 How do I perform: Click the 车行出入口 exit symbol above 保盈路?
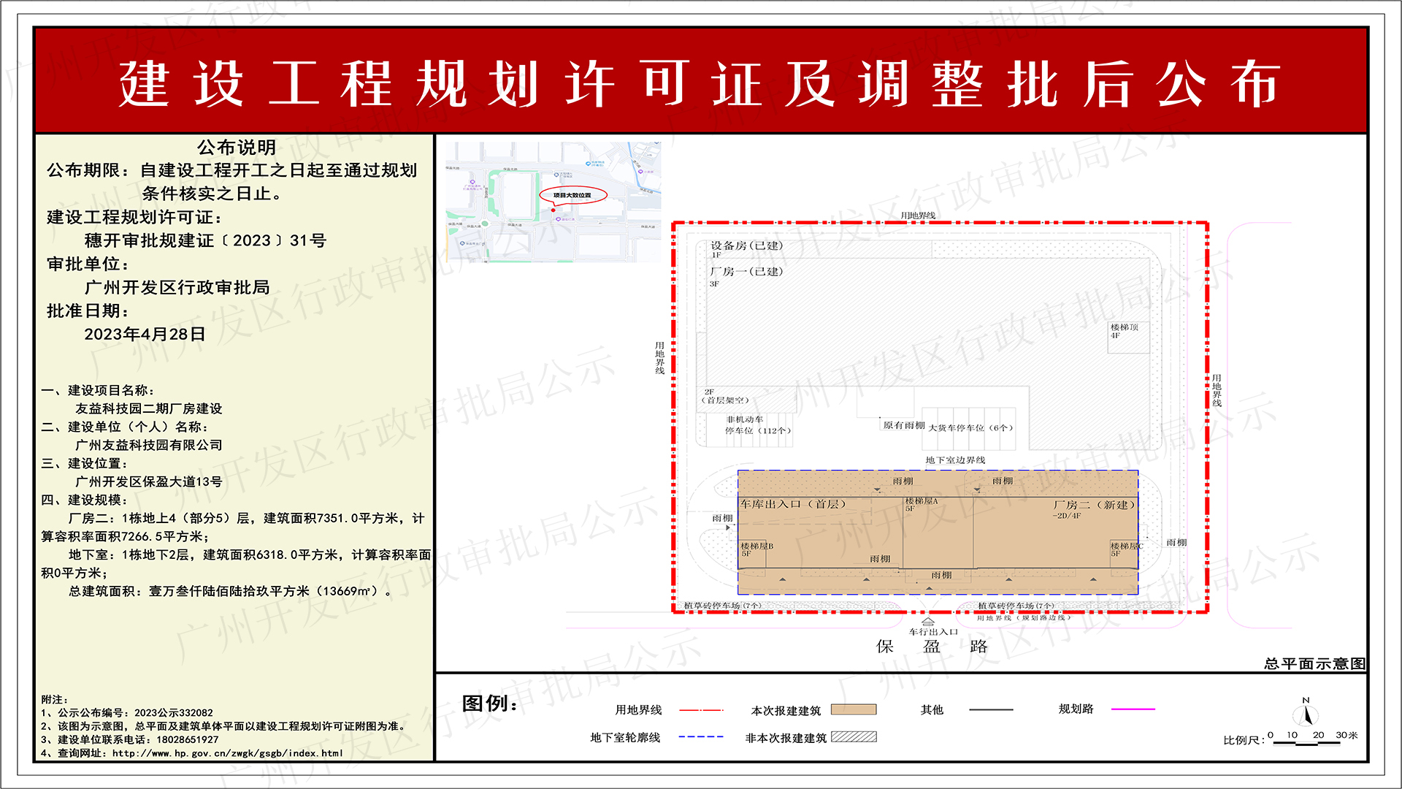(x=929, y=621)
